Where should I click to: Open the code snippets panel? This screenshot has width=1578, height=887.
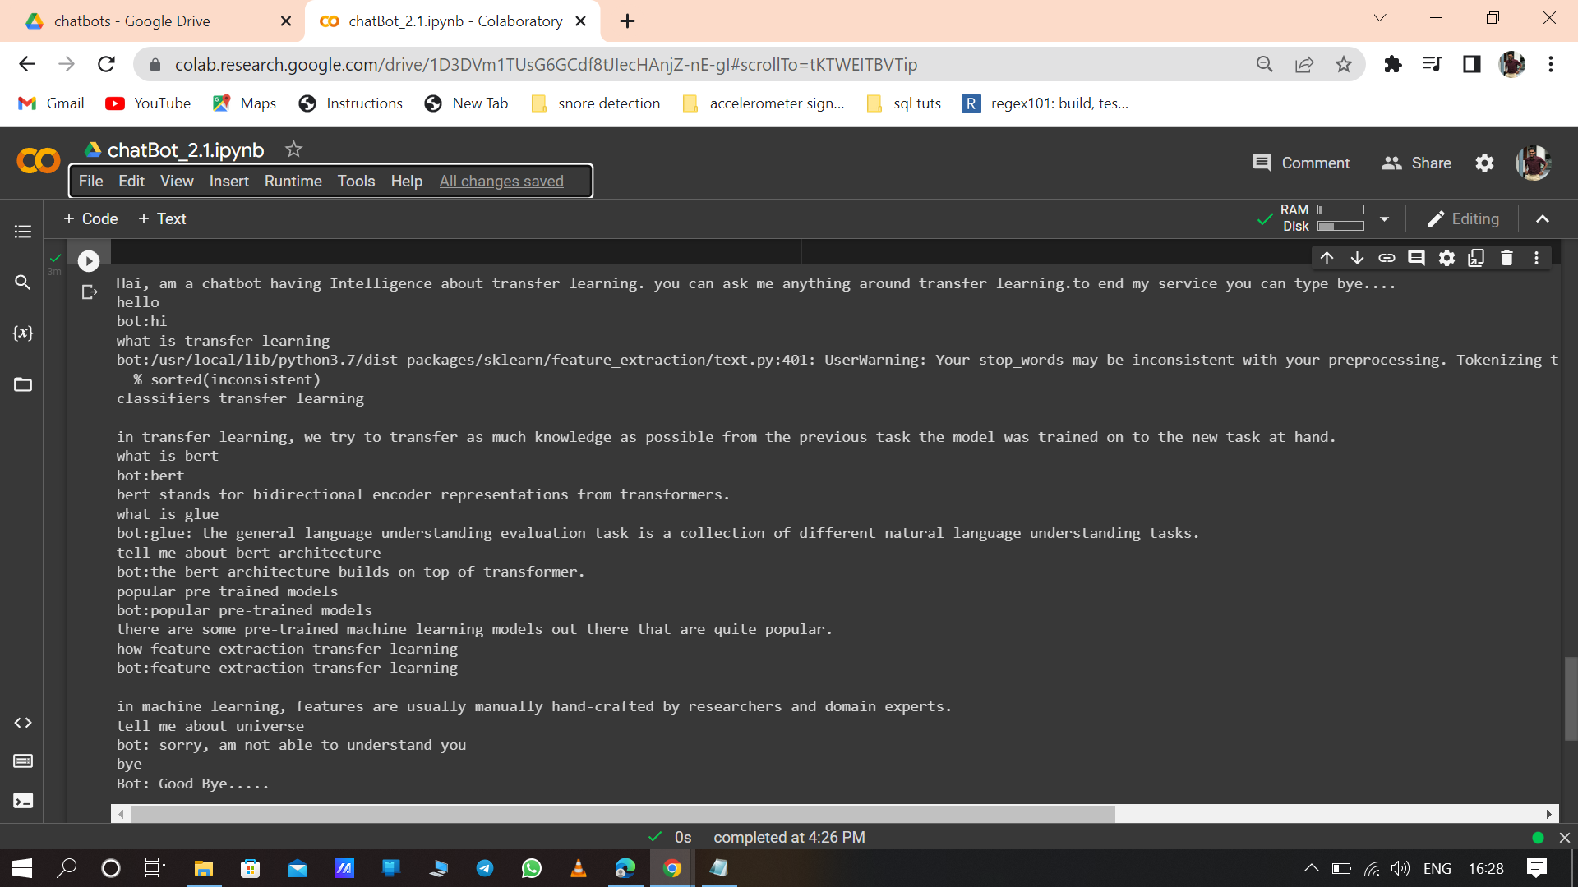[x=23, y=723]
